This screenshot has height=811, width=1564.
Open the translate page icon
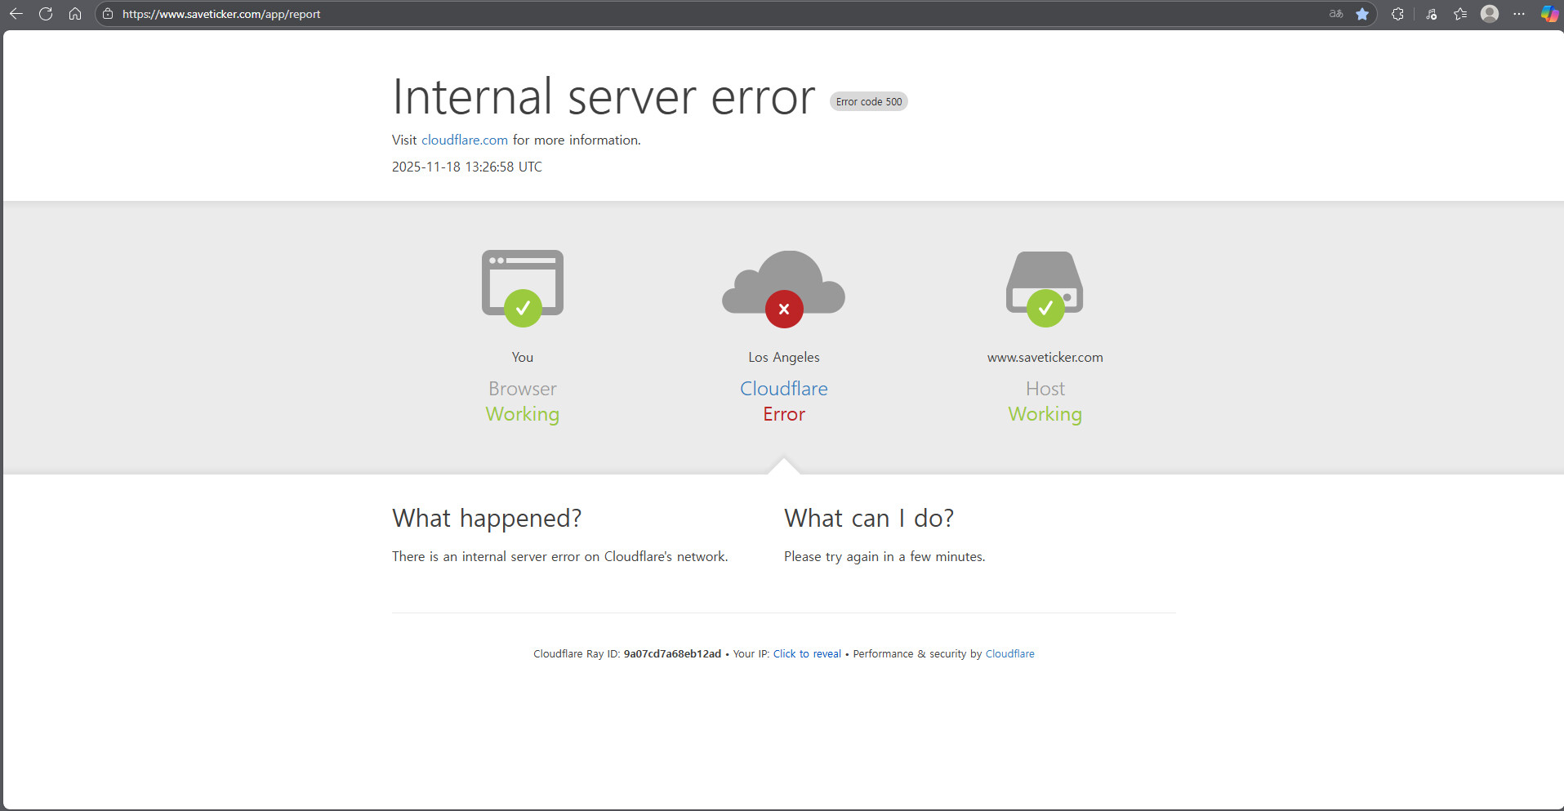tap(1336, 14)
